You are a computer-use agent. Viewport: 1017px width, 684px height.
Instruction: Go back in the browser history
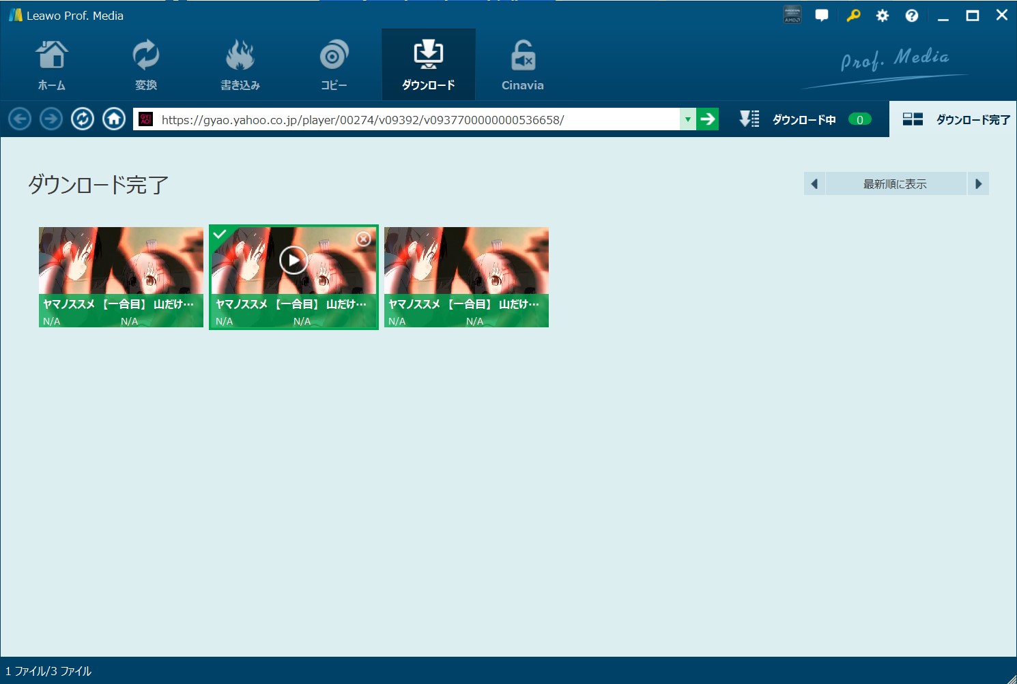20,119
